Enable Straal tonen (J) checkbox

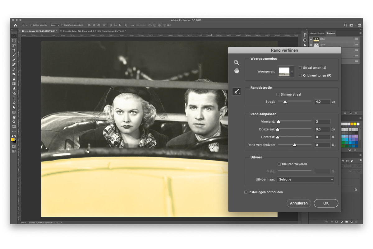(300, 68)
